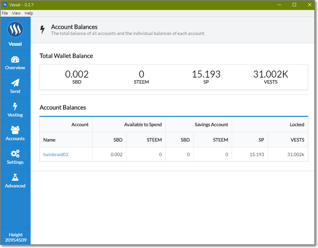Open the Overview dashboard icon

pyautogui.click(x=15, y=60)
